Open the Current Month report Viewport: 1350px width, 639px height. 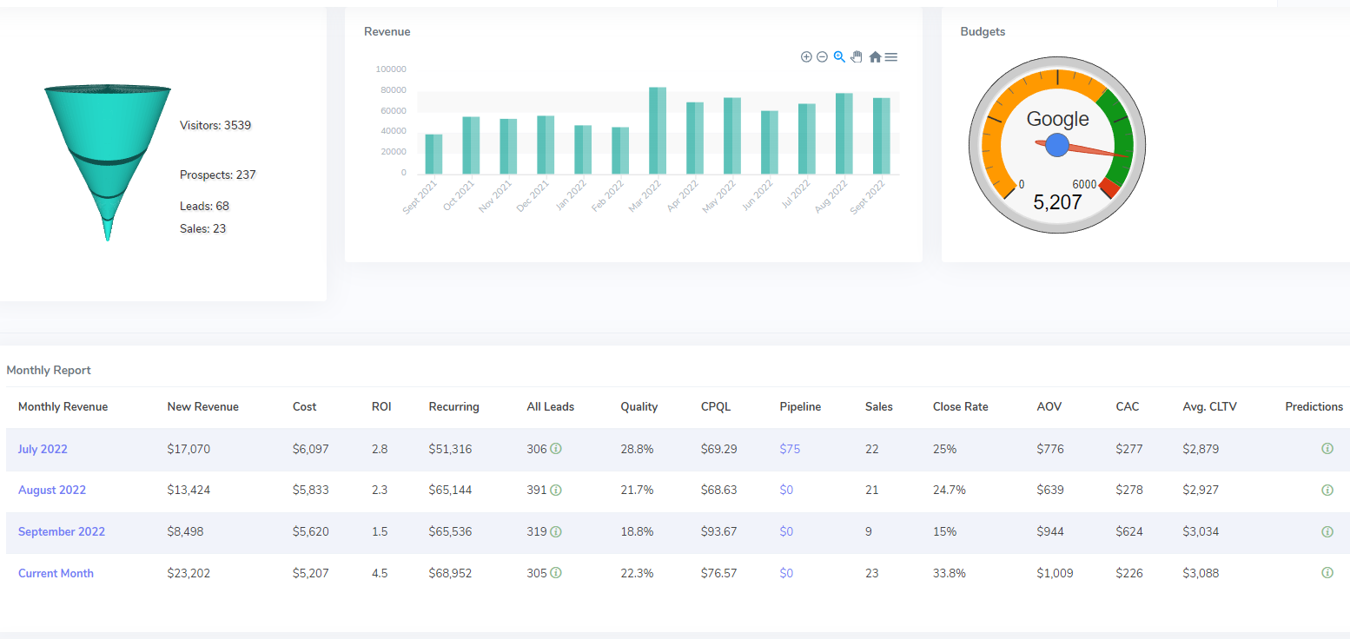click(x=56, y=573)
